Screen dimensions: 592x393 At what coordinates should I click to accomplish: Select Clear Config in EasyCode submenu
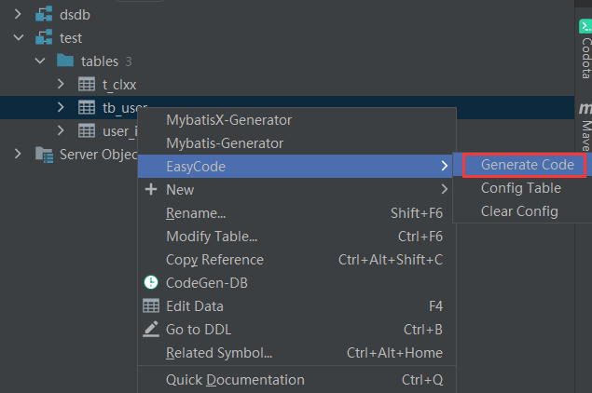(x=519, y=211)
